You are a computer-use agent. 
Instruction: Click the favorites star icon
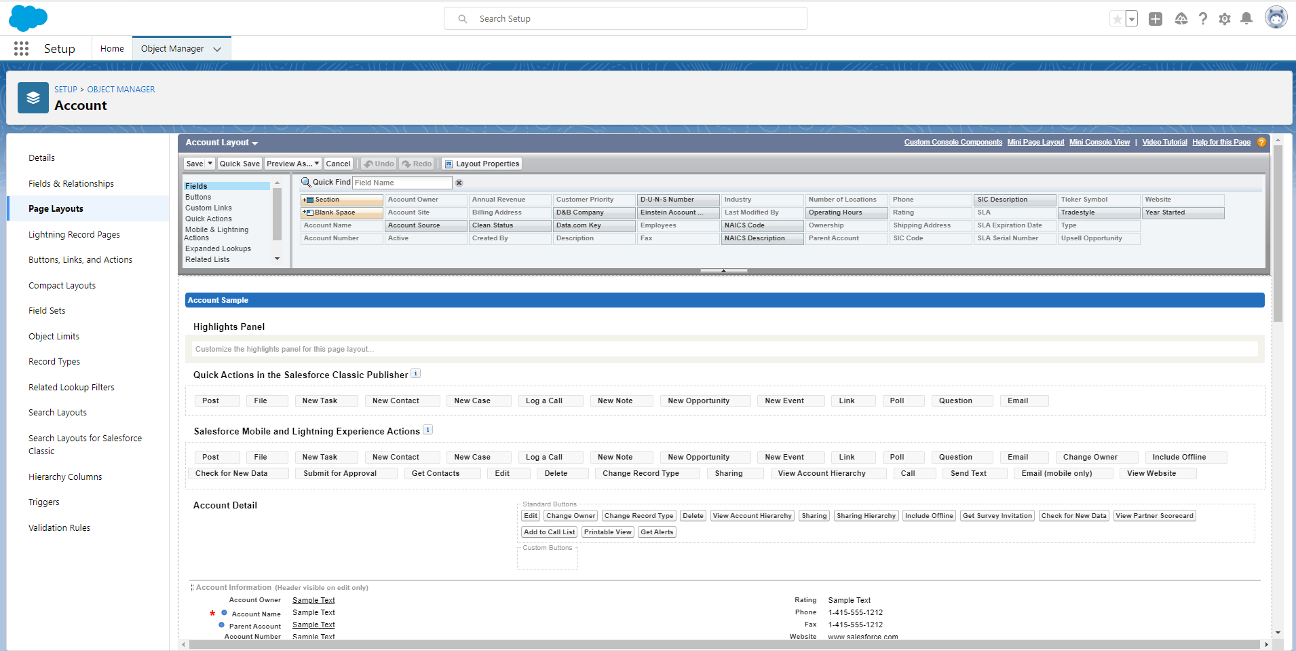[1117, 19]
